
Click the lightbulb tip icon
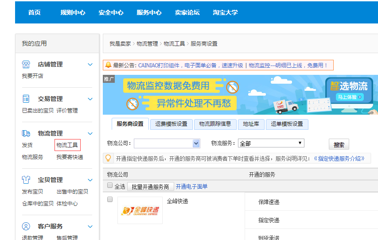click(x=108, y=158)
